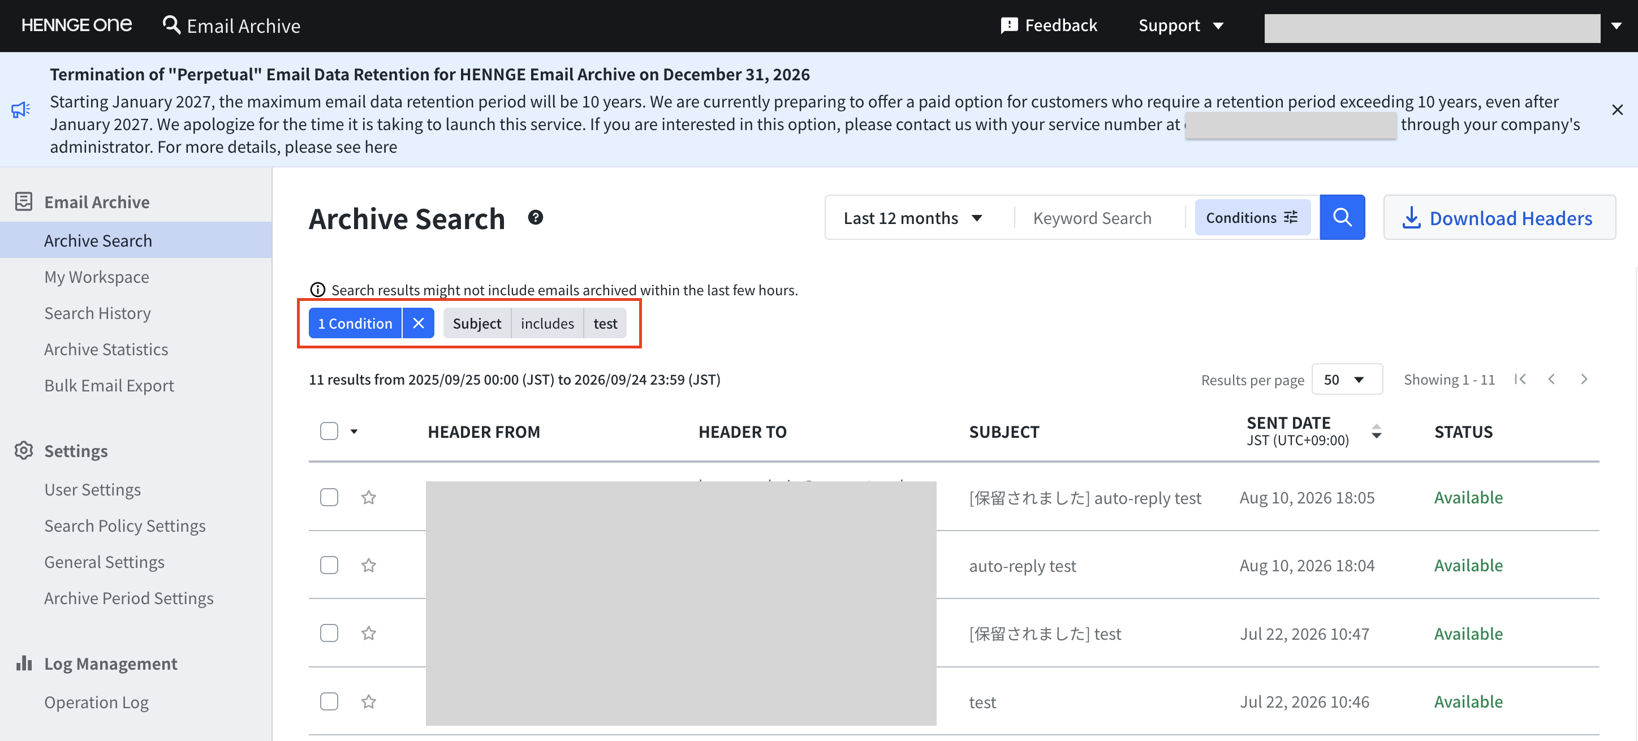1638x741 pixels.
Task: Open Archive Statistics page
Action: click(106, 349)
